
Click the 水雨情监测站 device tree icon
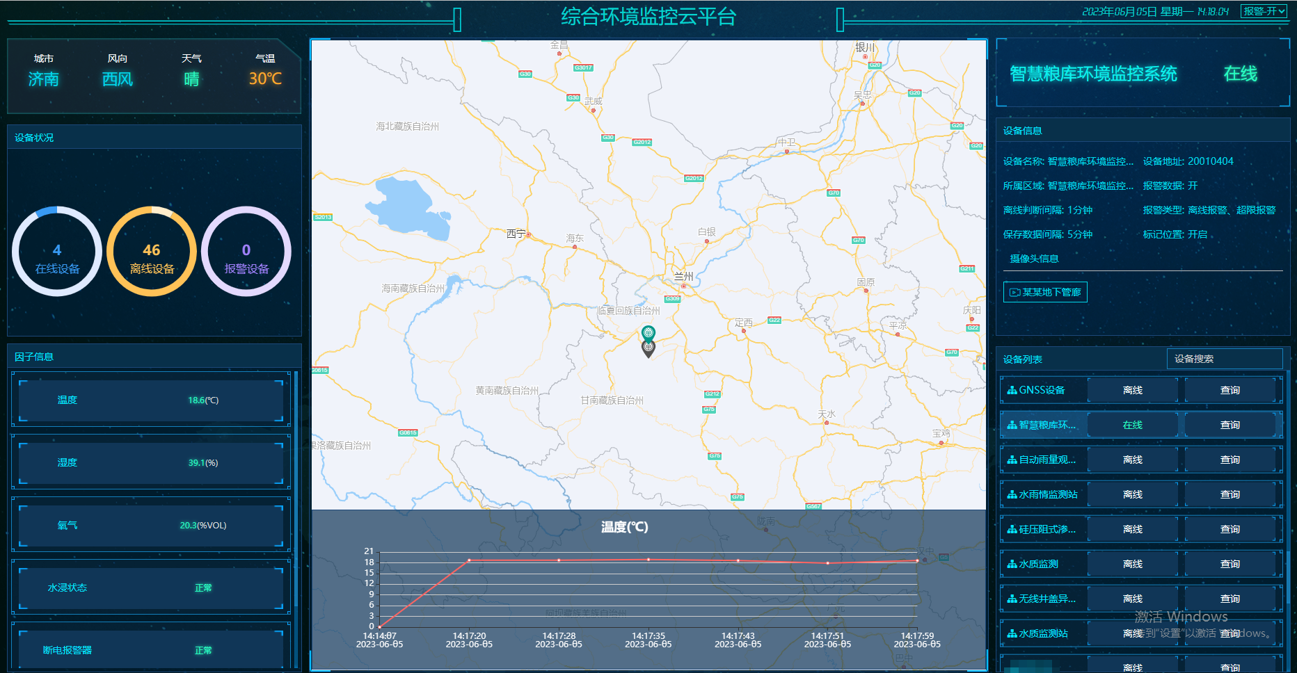tap(1012, 494)
